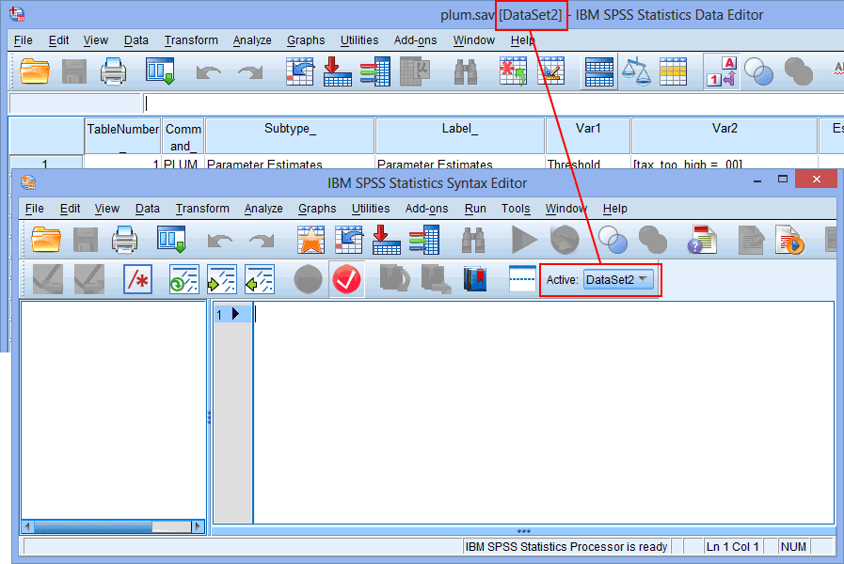Open Window menu in Data Editor
The image size is (844, 564).
473,40
